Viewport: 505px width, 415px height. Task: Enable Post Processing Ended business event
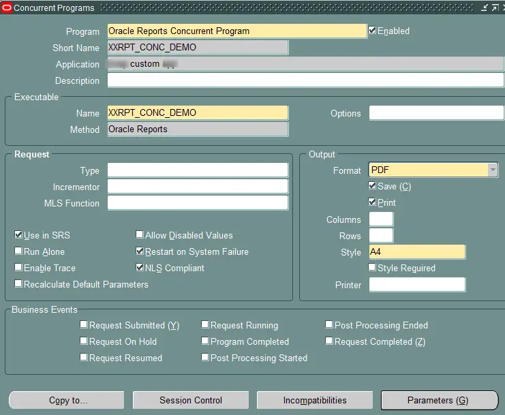tap(329, 324)
